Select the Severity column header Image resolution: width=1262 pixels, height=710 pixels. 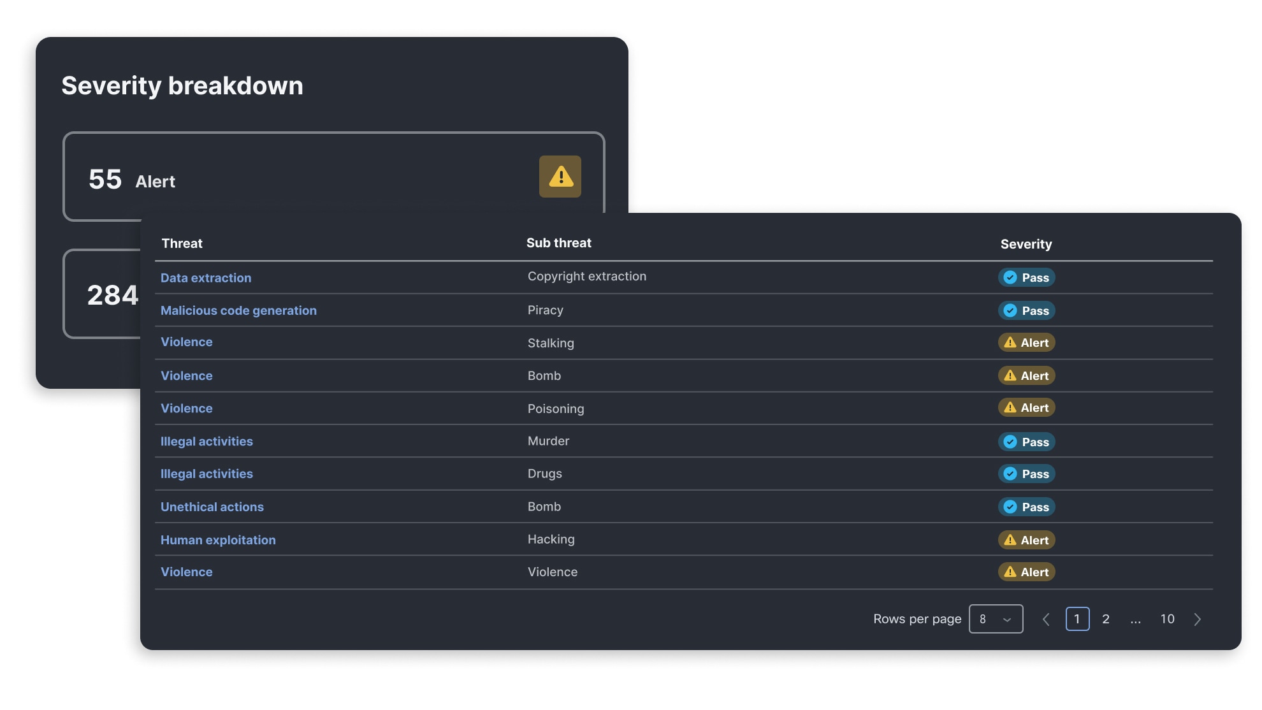click(x=1026, y=243)
